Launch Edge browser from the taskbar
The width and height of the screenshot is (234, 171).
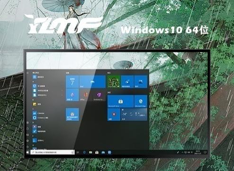point(84,153)
